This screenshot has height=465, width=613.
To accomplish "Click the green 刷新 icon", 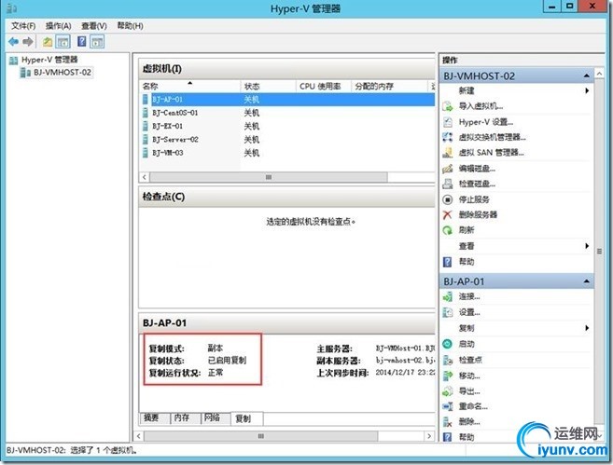I will coord(448,230).
